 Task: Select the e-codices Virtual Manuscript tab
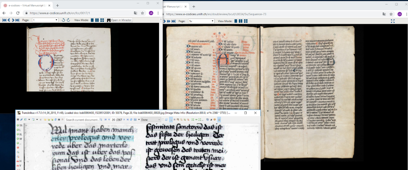27,5
